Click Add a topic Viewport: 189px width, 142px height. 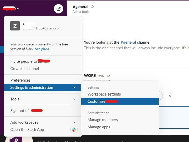(x=81, y=12)
